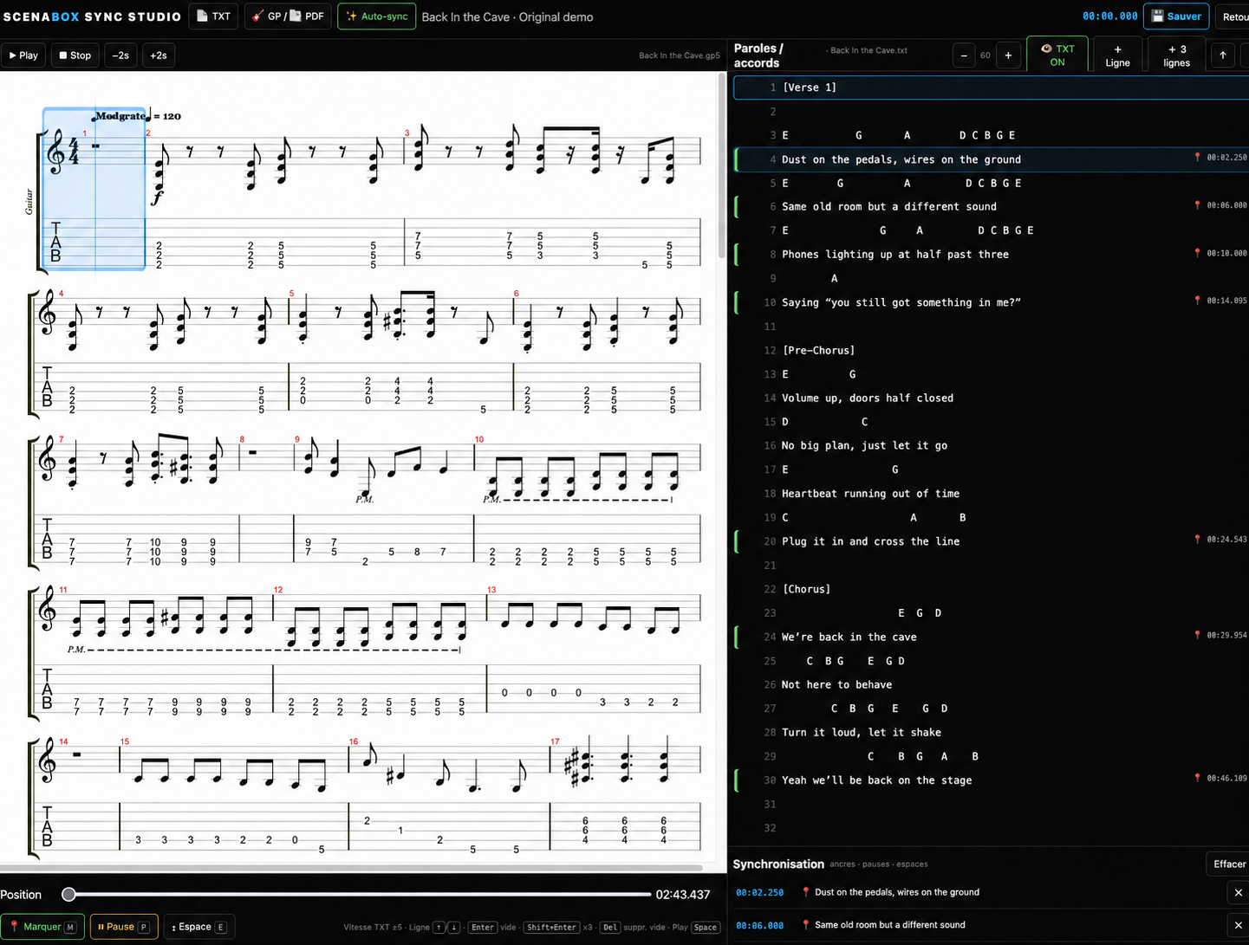Click measure 1 highlighted in the score

coord(94,189)
